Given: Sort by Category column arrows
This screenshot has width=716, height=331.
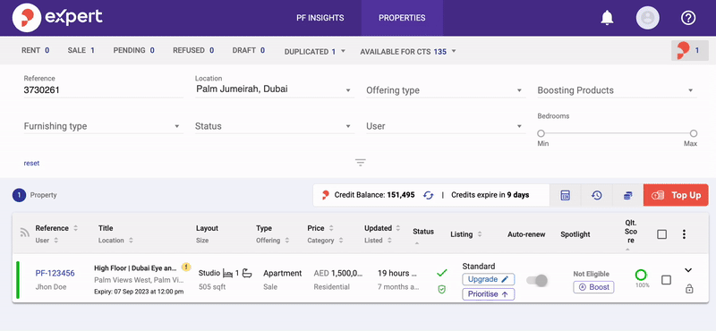Looking at the screenshot, I should 341,240.
